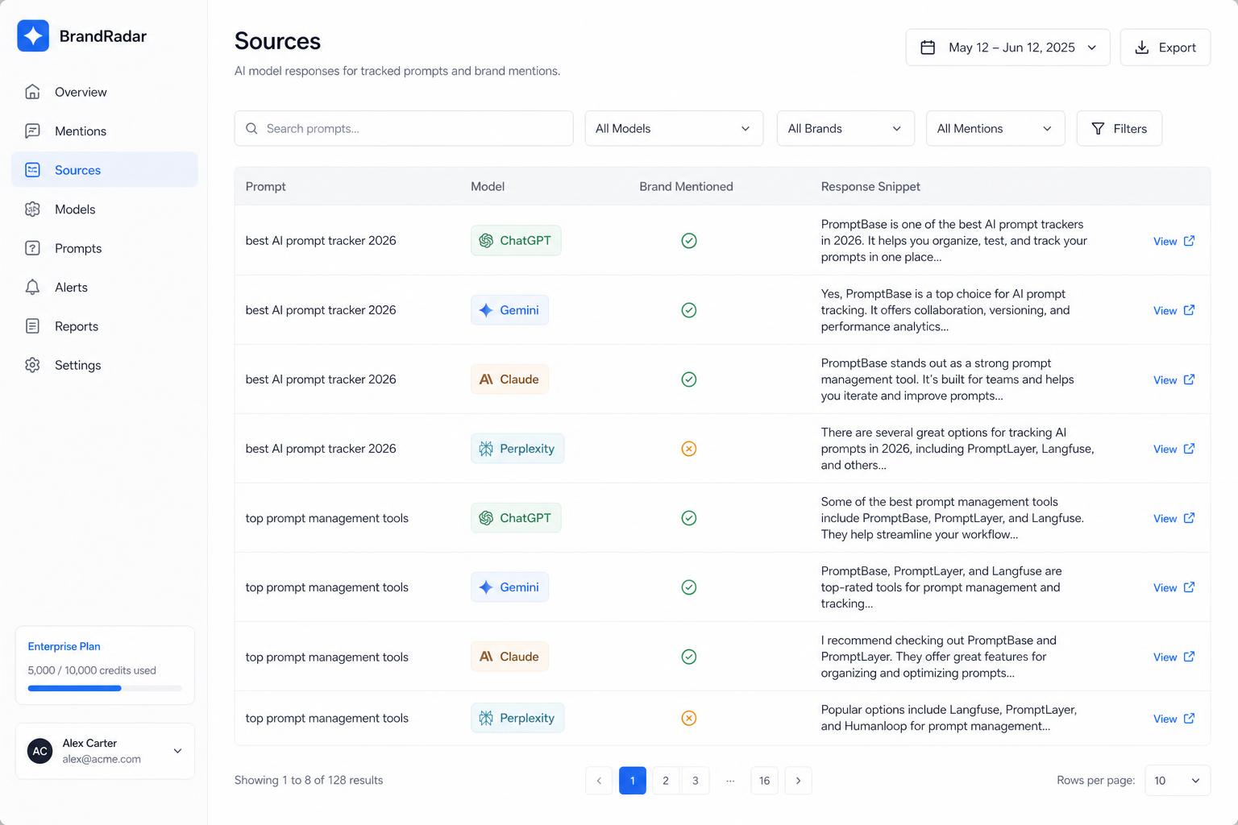1238x825 pixels.
Task: Click ChatGPT badge in best AI prompt tracker row
Action: coord(516,241)
